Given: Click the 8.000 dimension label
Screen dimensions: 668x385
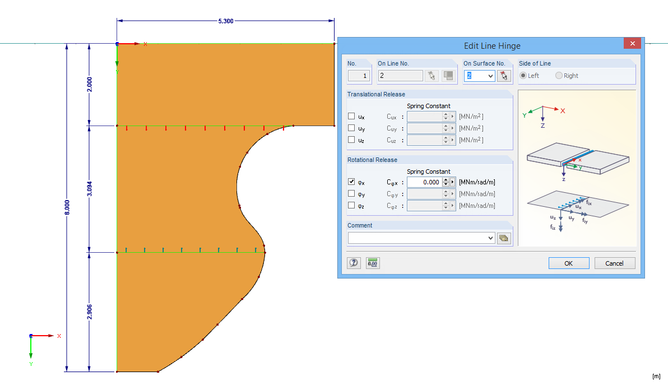Looking at the screenshot, I should click(x=67, y=207).
